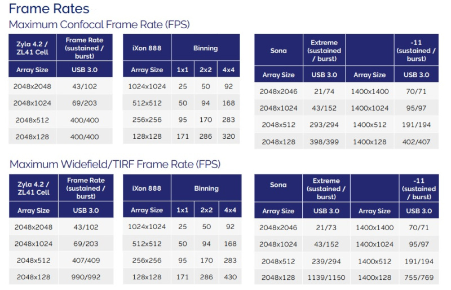Image resolution: width=451 pixels, height=290 pixels.
Task: Select the 21/73 Sona Extreme cell
Action: point(324,227)
